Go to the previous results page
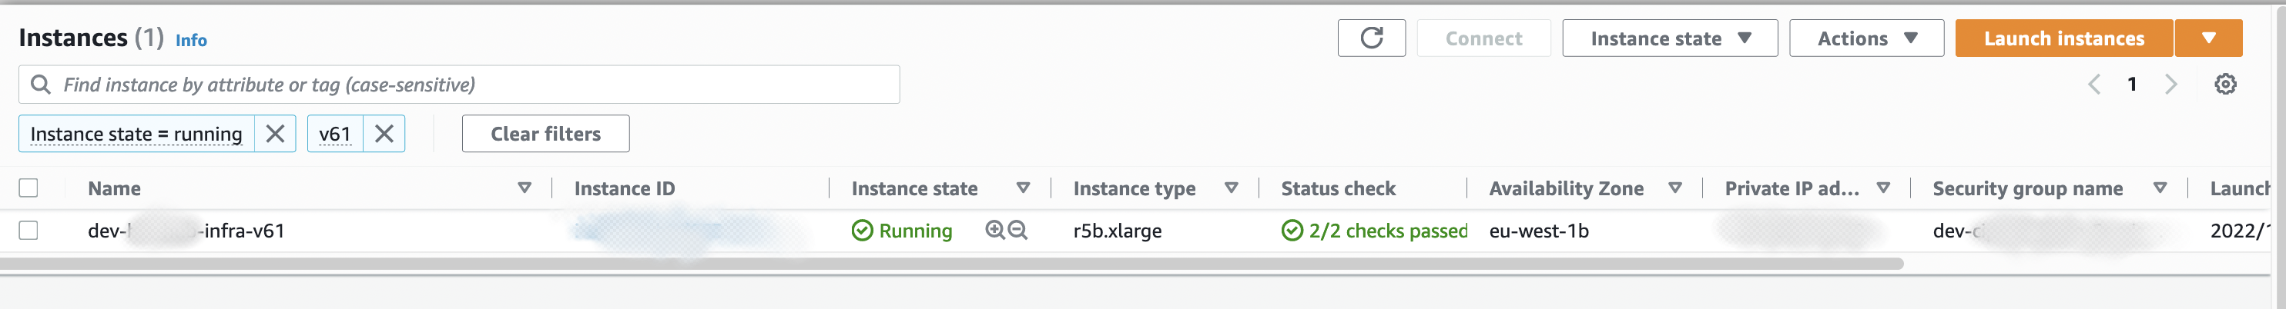This screenshot has height=309, width=2286. tap(2094, 84)
